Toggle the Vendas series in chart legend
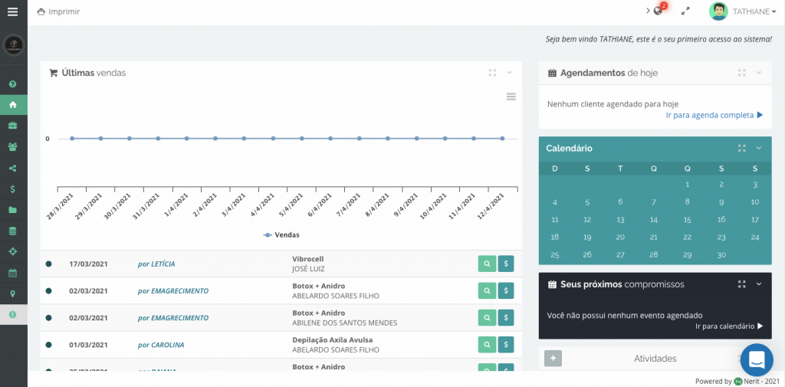 pos(281,234)
